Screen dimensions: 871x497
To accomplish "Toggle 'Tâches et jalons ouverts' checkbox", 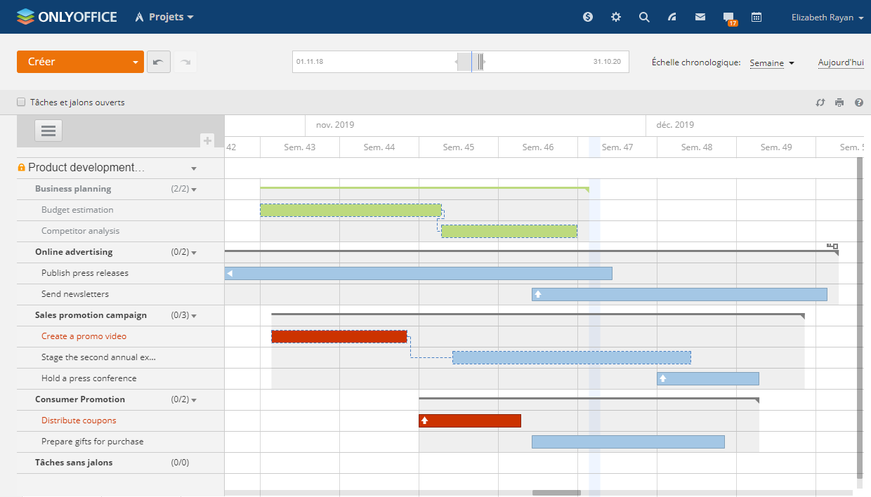I will (x=21, y=102).
